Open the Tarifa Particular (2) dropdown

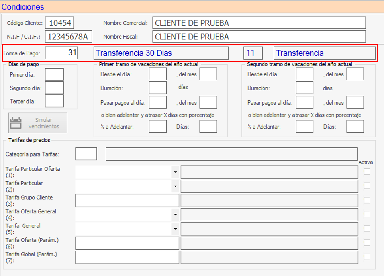[176, 186]
